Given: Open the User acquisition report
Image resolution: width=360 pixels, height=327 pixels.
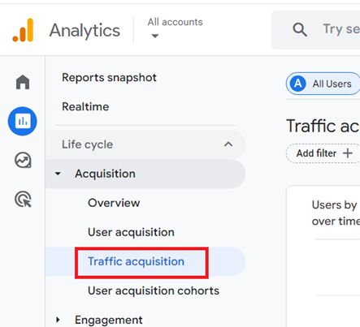Looking at the screenshot, I should coord(131,232).
